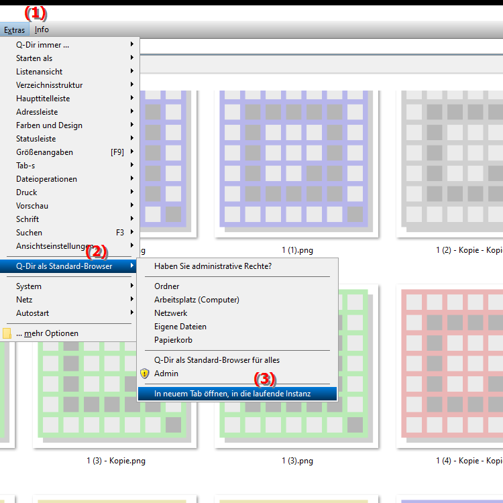Open the Extras menu
Viewport: 503px width, 503px height.
[x=15, y=30]
